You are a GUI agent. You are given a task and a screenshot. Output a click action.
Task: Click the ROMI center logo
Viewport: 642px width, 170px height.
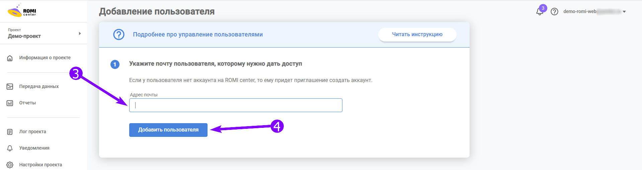[x=22, y=11]
